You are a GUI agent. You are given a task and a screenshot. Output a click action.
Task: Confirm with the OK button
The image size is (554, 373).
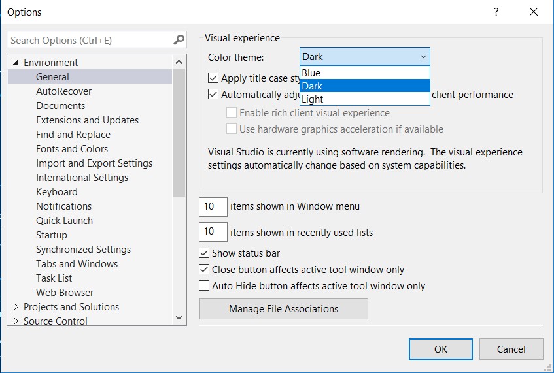tap(441, 349)
